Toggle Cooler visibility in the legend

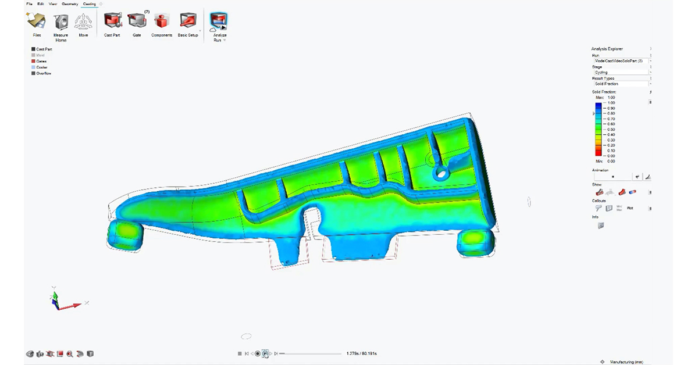(34, 67)
